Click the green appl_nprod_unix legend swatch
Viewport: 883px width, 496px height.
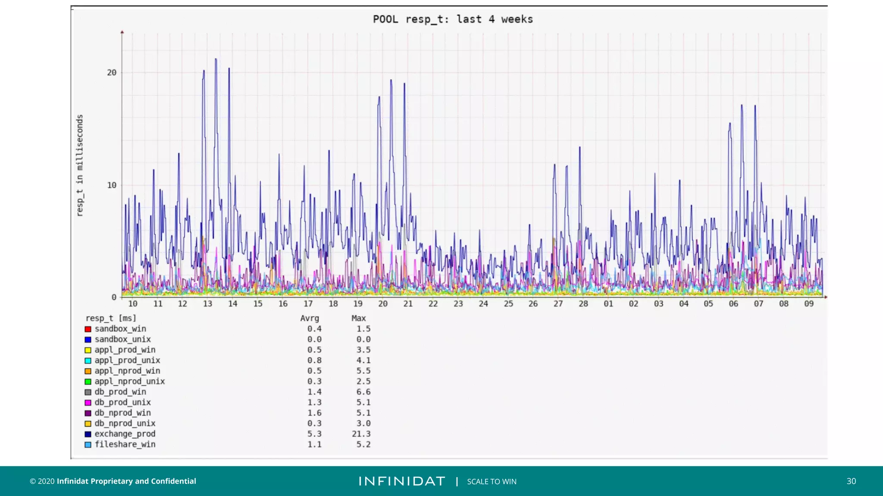point(88,381)
